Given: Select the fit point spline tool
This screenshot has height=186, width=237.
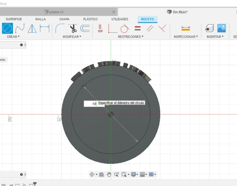Looking at the screenshot, I should tap(20, 28).
